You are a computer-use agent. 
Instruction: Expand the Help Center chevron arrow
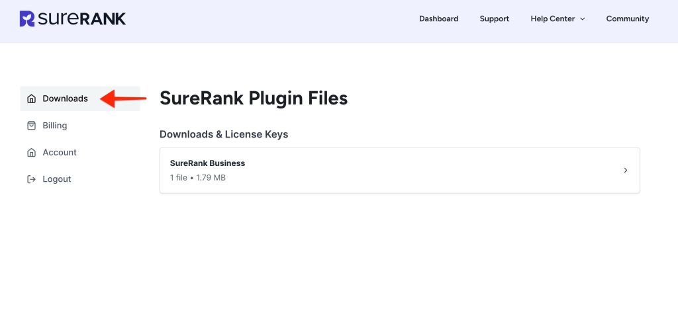[583, 19]
